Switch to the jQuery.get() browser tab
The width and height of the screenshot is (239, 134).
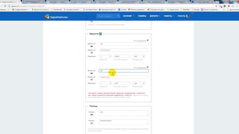105,2
